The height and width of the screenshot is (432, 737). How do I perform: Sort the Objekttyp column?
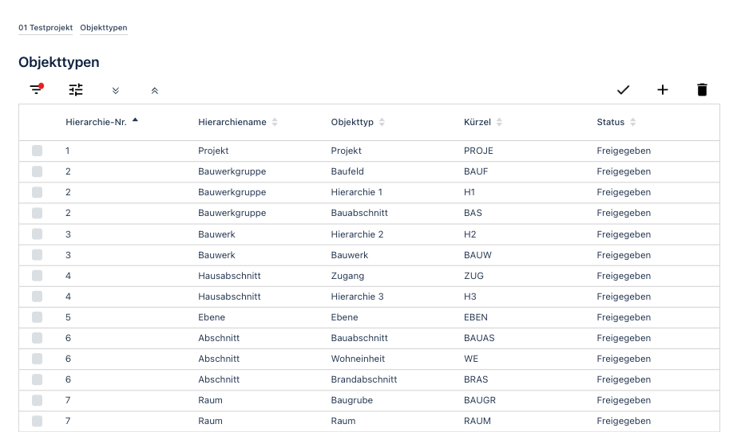click(x=382, y=122)
